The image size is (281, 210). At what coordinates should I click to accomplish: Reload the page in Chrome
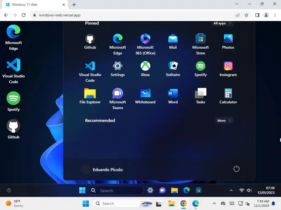24,15
